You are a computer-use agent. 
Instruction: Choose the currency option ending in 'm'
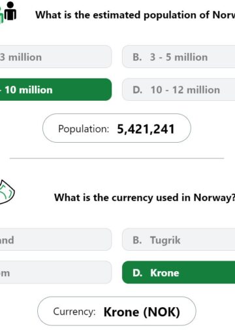(x=55, y=272)
